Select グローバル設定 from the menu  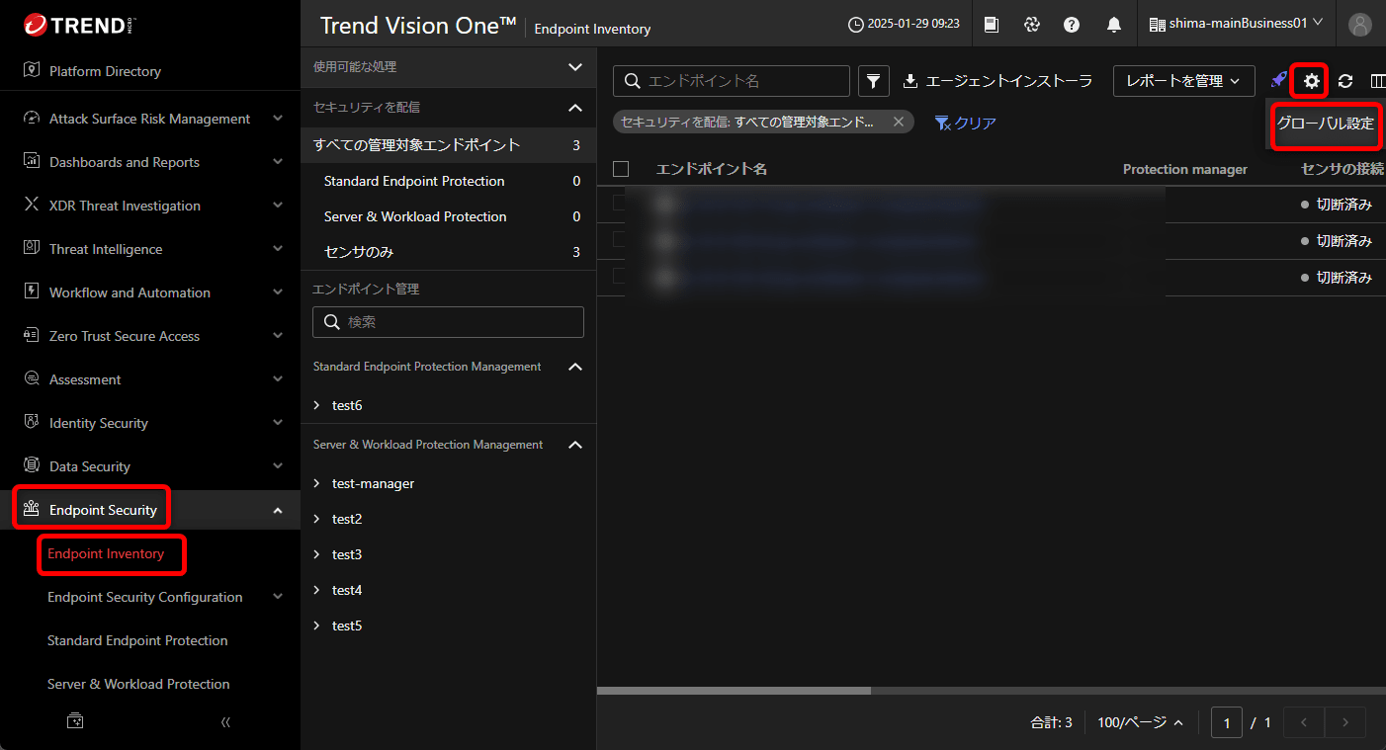pyautogui.click(x=1326, y=124)
